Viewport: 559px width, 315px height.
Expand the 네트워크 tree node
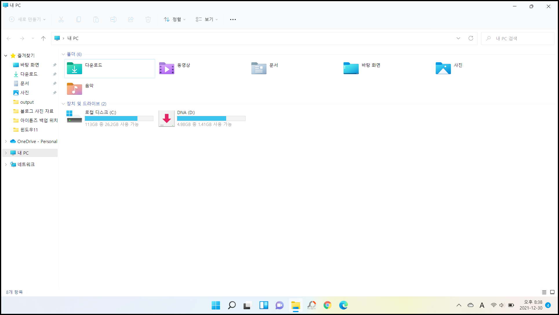6,164
